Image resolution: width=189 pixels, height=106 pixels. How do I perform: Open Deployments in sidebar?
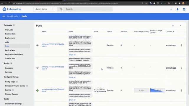click(x=10, y=38)
